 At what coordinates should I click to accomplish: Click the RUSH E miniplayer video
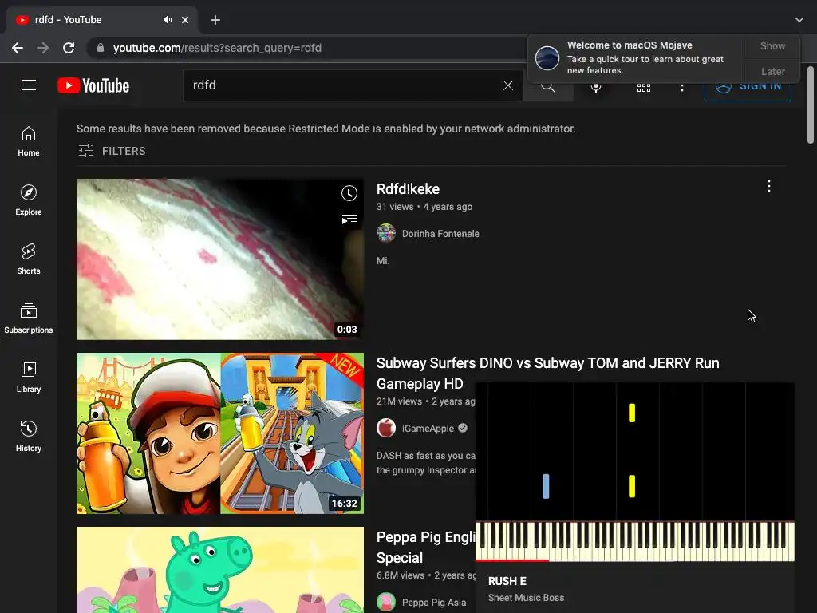635,472
